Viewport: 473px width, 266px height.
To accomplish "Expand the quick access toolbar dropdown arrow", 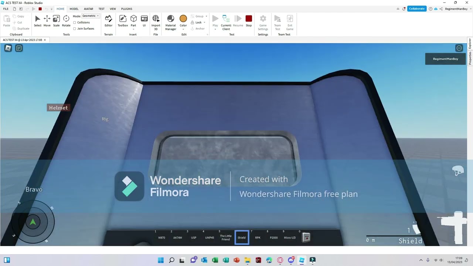I will [x=51, y=9].
